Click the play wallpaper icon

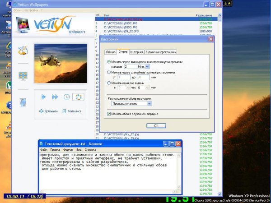[x=44, y=97]
